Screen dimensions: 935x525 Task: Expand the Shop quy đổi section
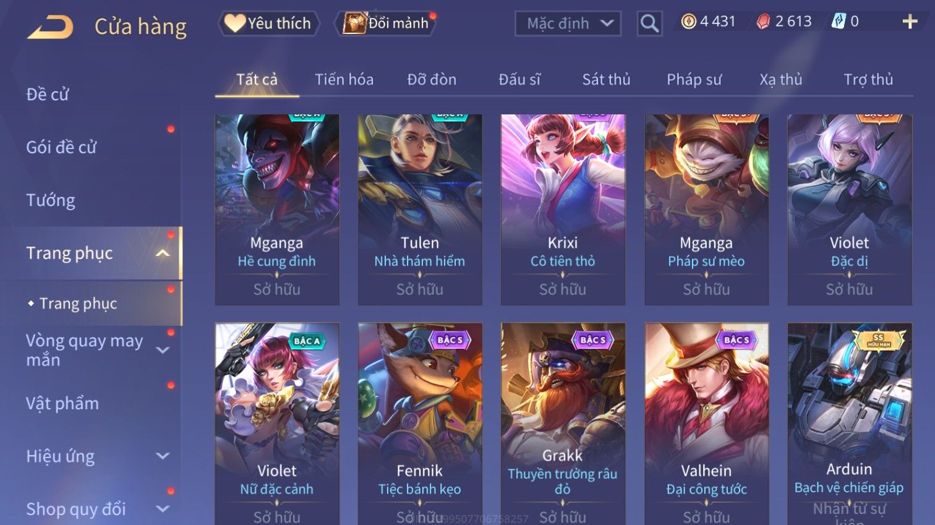click(x=162, y=509)
